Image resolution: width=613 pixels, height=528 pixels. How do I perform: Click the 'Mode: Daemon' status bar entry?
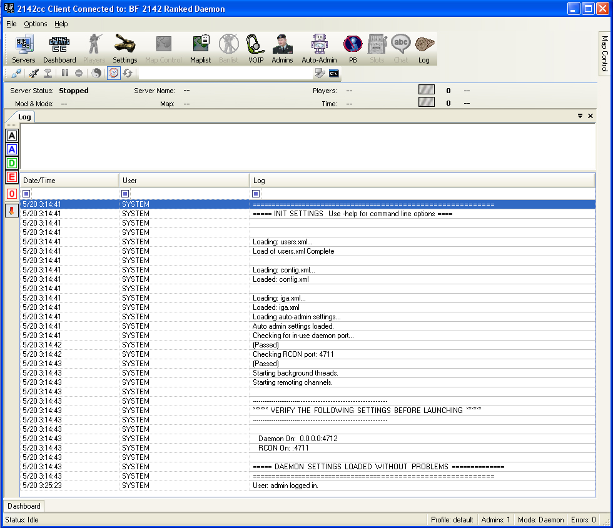pyautogui.click(x=540, y=520)
